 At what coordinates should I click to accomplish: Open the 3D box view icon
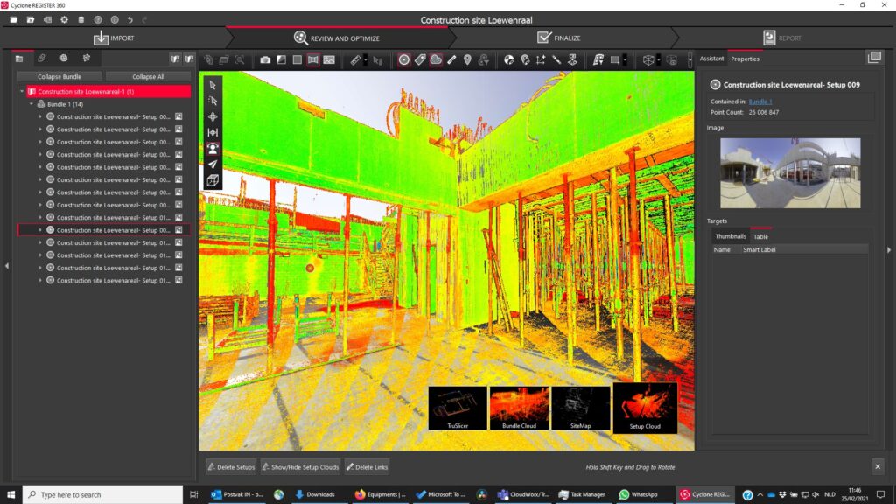coord(648,59)
